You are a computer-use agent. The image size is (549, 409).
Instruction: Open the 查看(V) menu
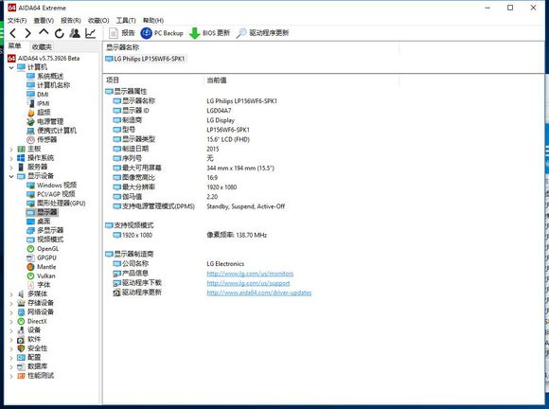[x=44, y=20]
